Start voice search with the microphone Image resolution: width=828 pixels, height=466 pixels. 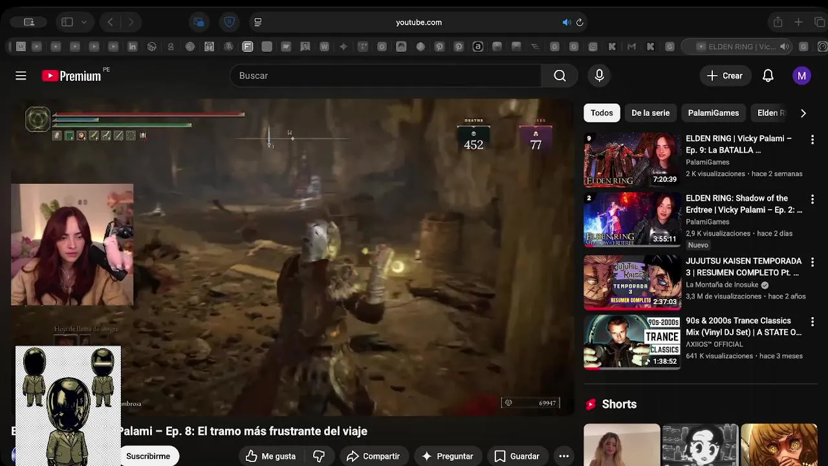[600, 76]
